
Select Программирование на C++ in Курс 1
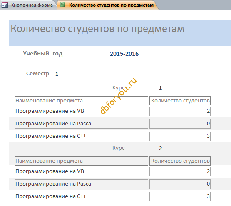pyautogui.click(x=81, y=136)
